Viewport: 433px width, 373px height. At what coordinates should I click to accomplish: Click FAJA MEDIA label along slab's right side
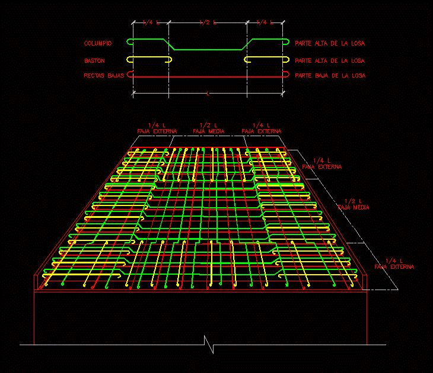354,207
